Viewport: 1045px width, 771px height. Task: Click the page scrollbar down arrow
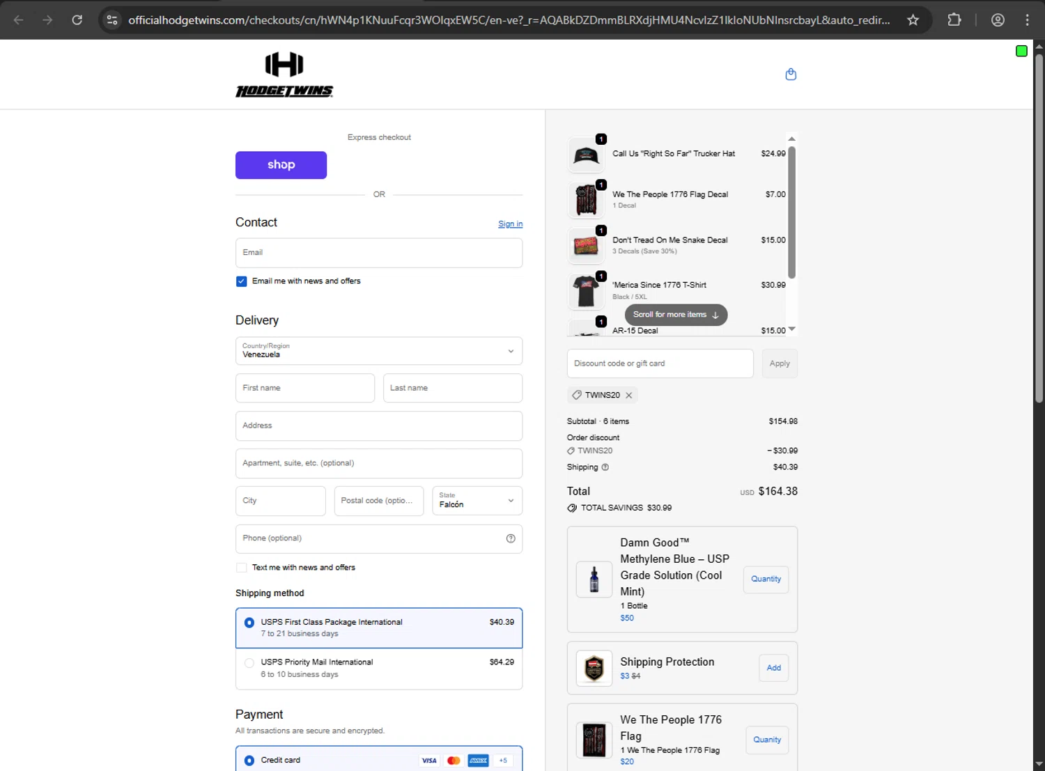click(1039, 765)
